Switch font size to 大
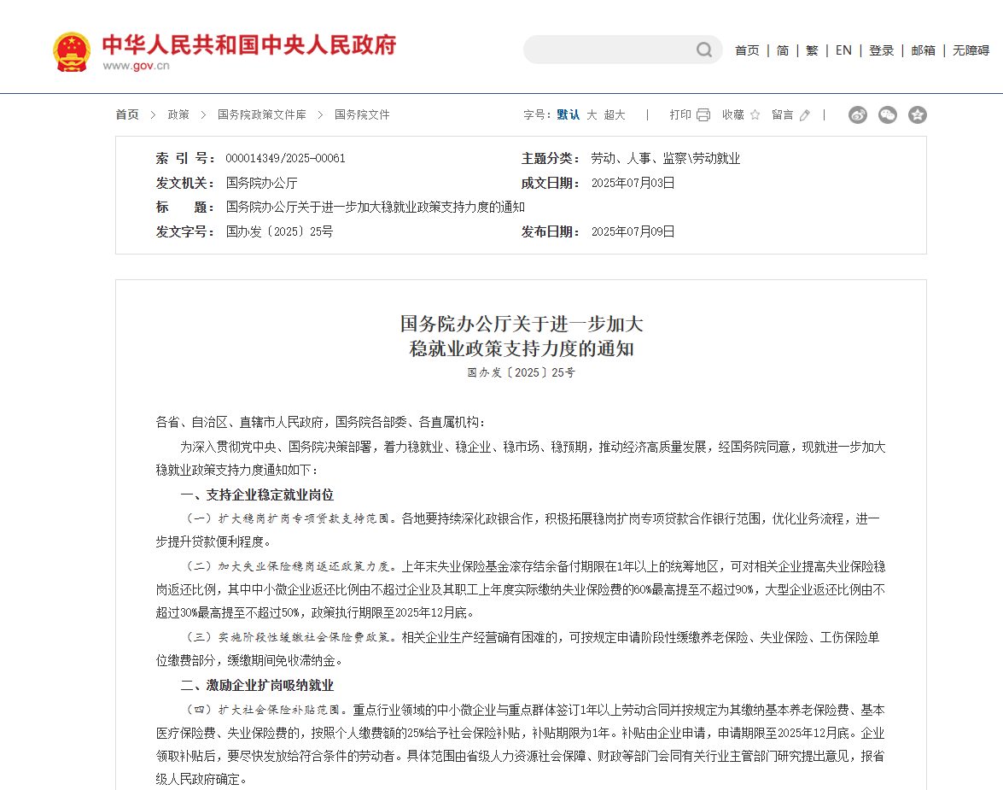Viewport: 1003px width, 790px height. 591,114
